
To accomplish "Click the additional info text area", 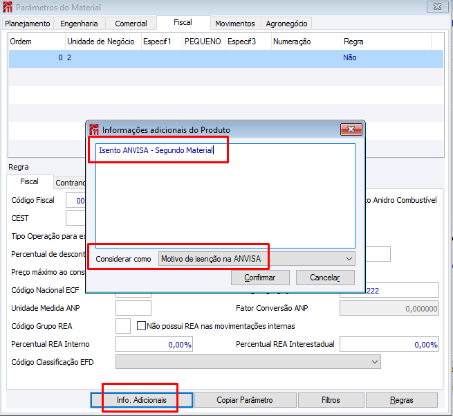I will [x=225, y=196].
